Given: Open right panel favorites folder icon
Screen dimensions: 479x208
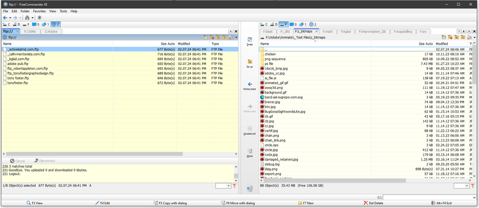Looking at the screenshot, I should pos(450,37).
